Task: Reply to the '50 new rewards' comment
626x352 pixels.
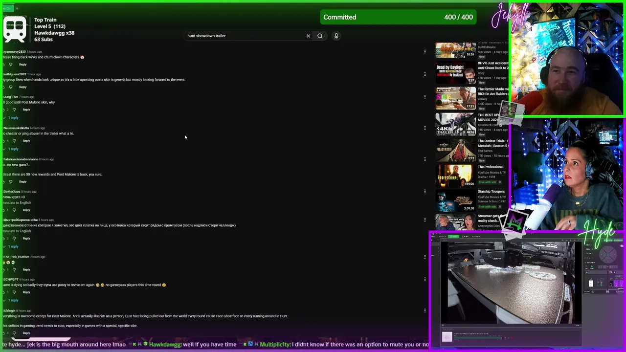Action: pyautogui.click(x=22, y=182)
